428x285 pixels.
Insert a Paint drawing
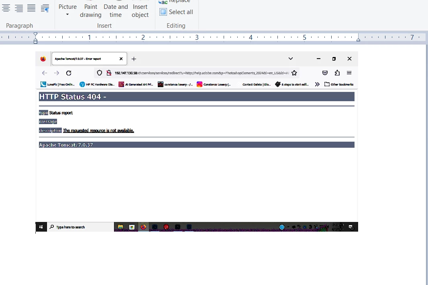point(91,11)
